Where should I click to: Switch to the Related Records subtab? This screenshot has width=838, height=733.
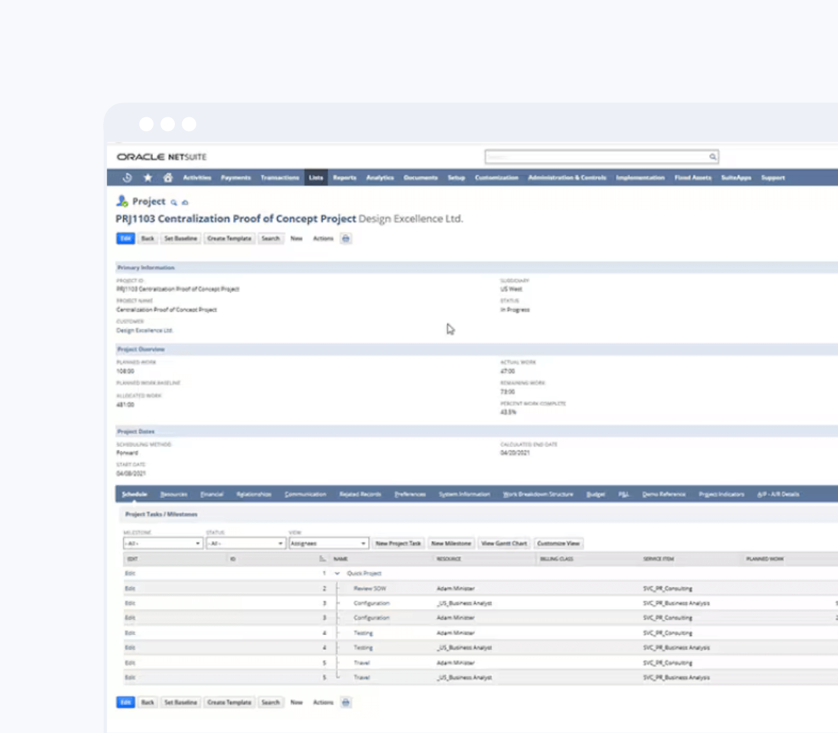click(360, 494)
